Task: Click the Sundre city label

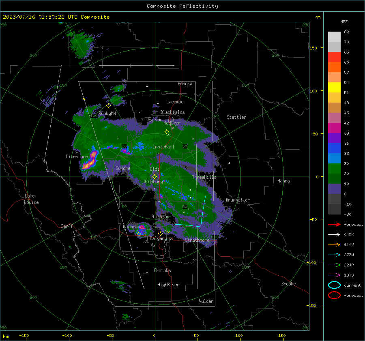Action: [x=123, y=168]
